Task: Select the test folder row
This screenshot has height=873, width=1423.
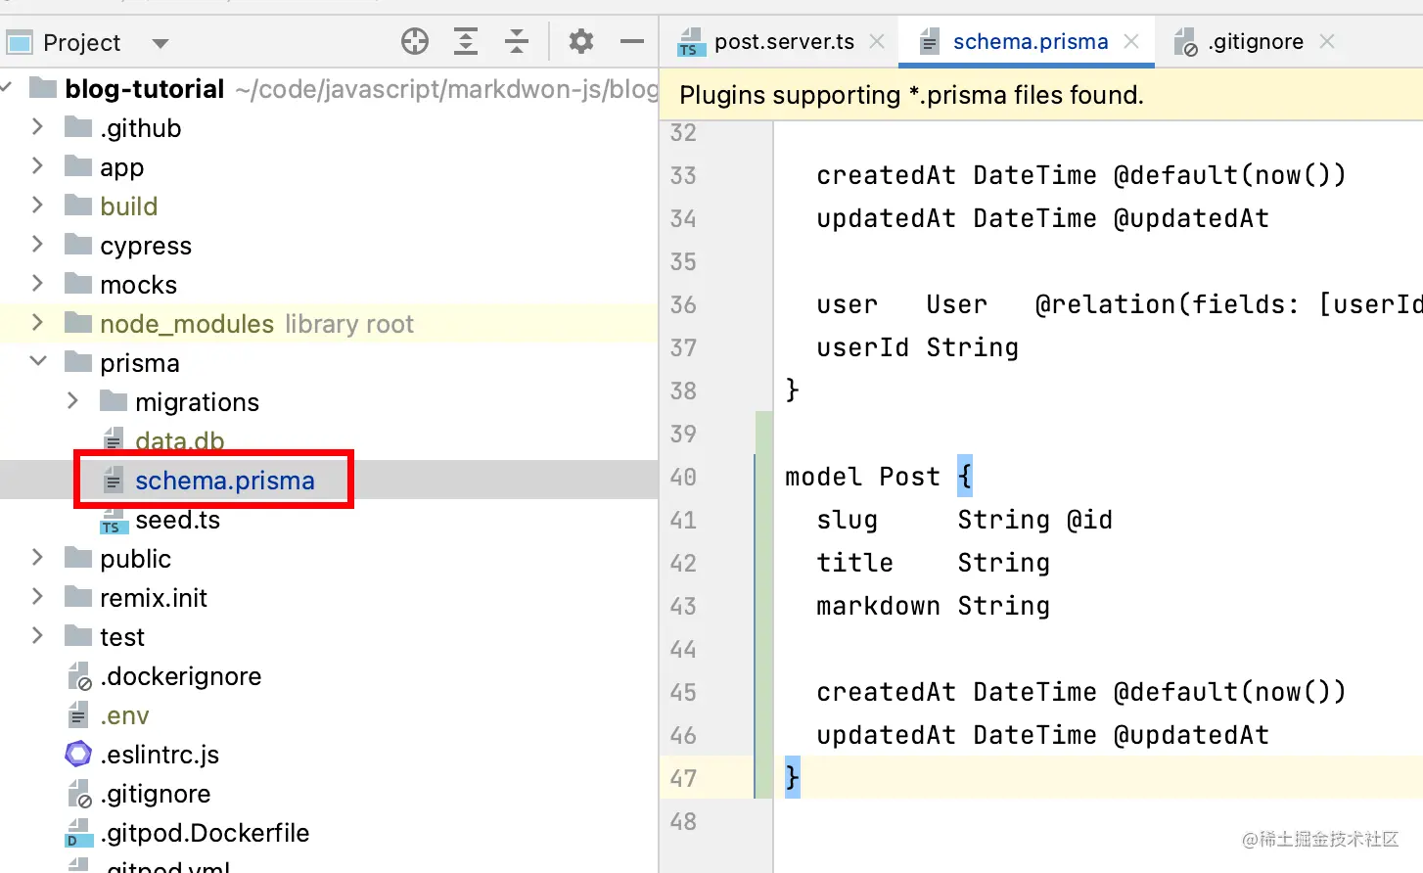Action: (x=329, y=637)
